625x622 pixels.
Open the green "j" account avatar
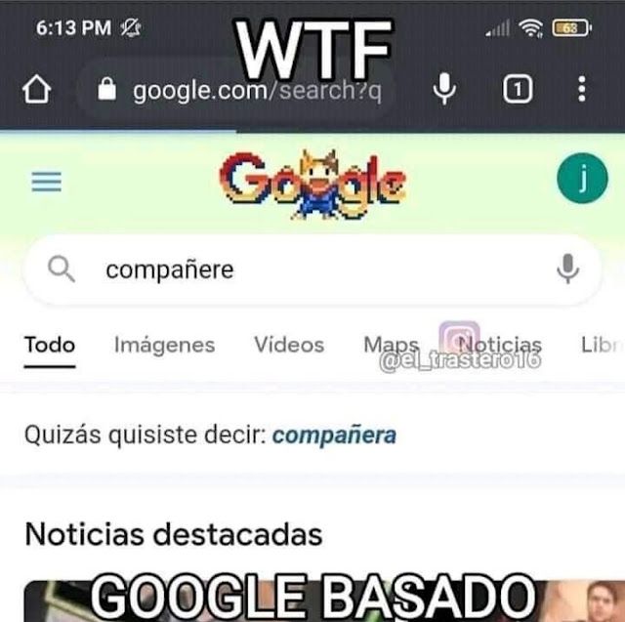582,178
